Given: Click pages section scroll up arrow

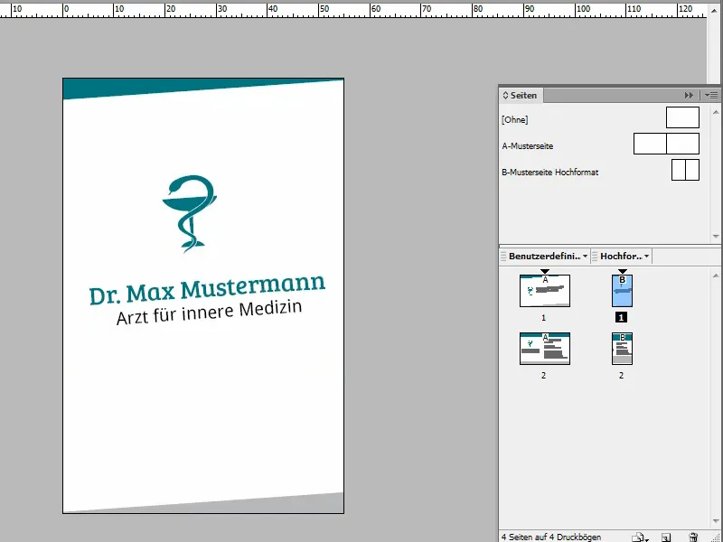Looking at the screenshot, I should pos(716,276).
